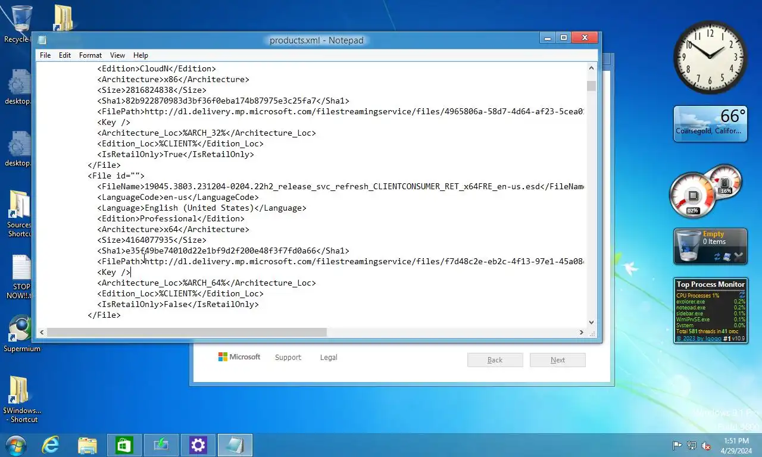762x457 pixels.
Task: Click the memory meter dial showing 16%
Action: (724, 181)
